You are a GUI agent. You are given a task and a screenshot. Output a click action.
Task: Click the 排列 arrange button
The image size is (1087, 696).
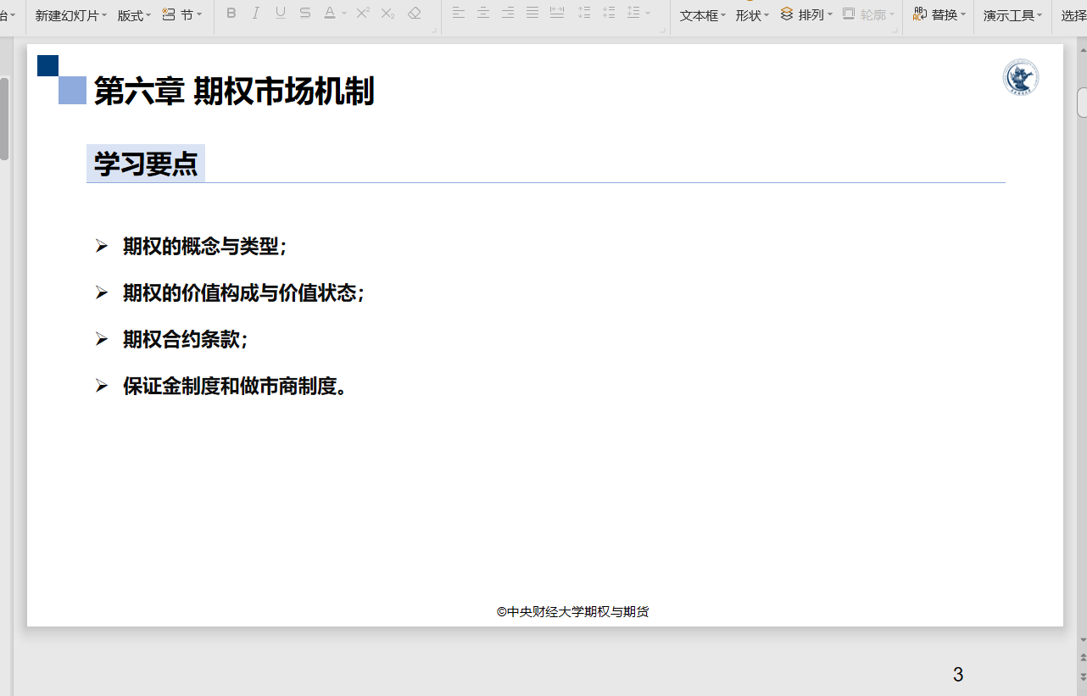(x=805, y=15)
